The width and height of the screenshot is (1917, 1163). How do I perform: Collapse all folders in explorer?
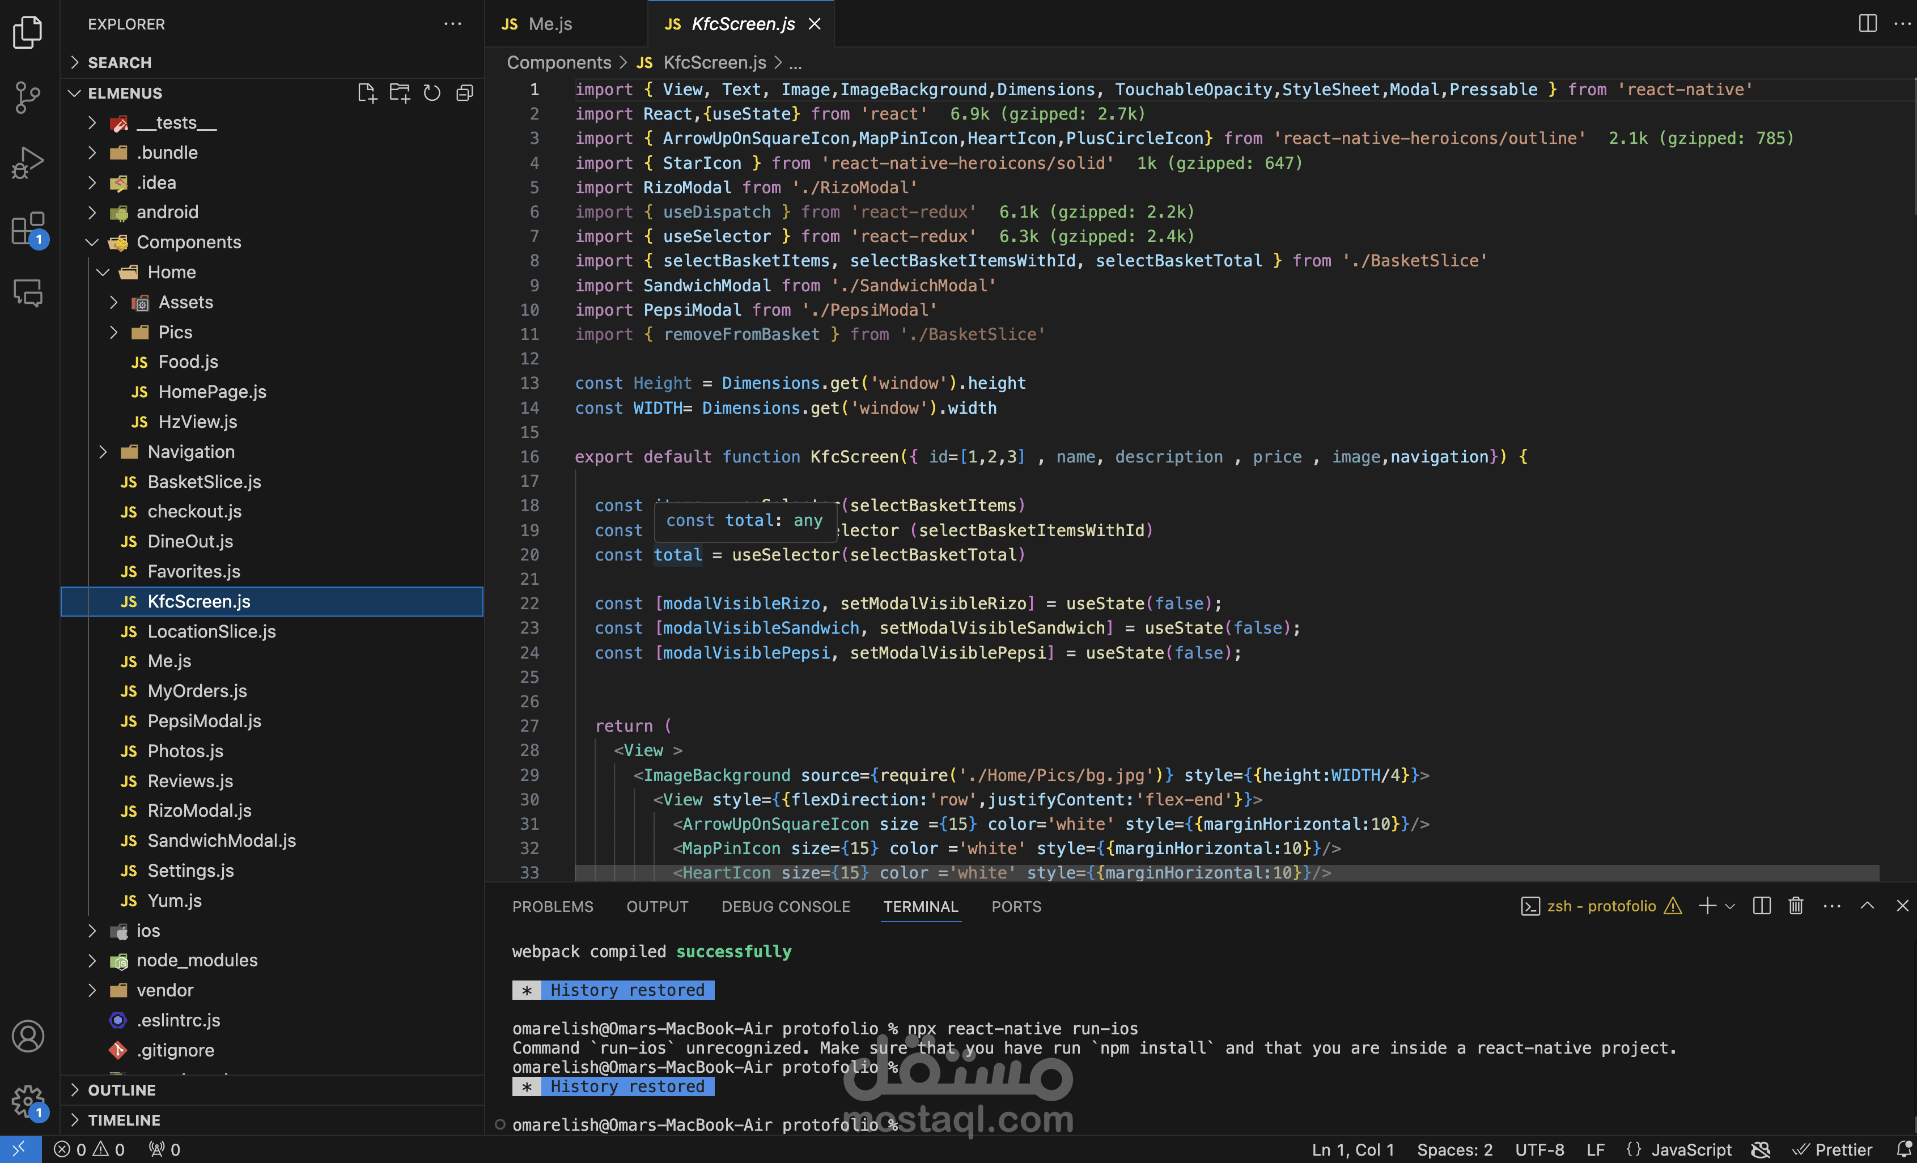point(464,94)
